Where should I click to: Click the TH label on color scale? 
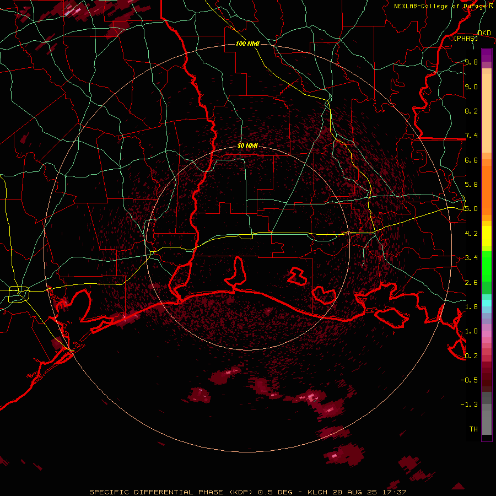pyautogui.click(x=473, y=429)
